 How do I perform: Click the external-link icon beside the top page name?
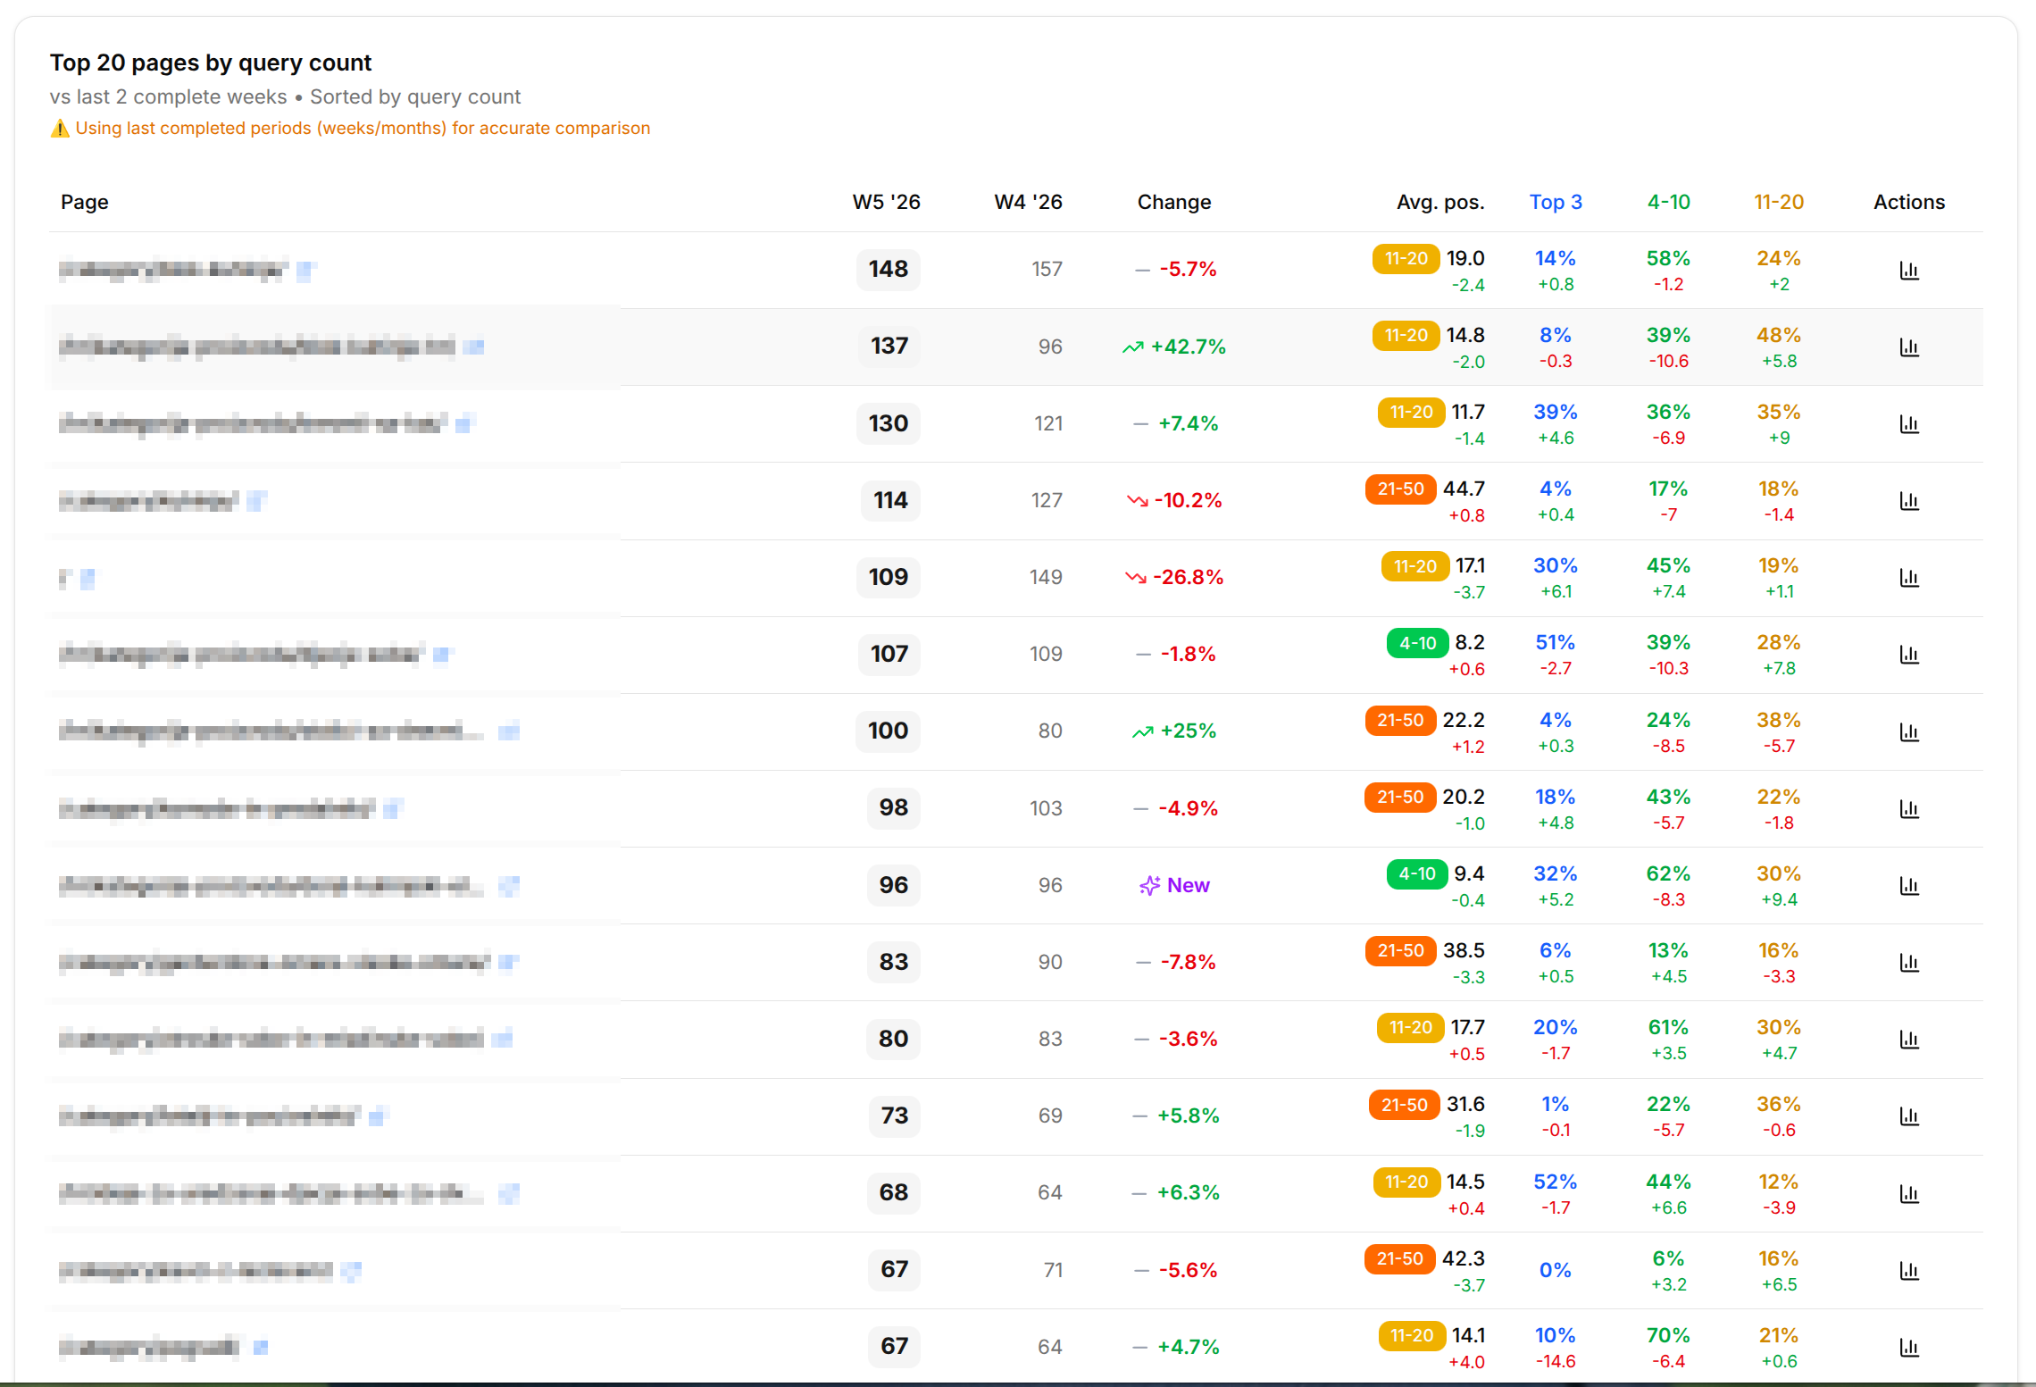[308, 268]
